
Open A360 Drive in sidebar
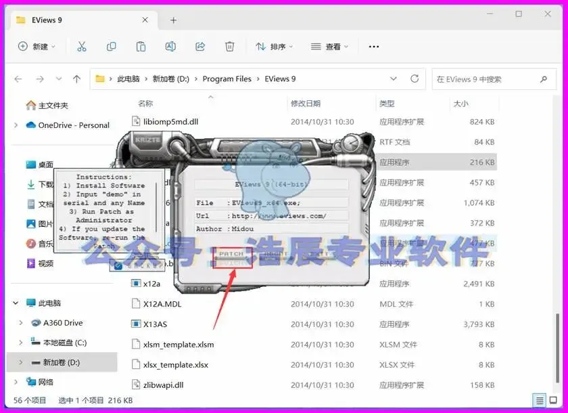(57, 323)
